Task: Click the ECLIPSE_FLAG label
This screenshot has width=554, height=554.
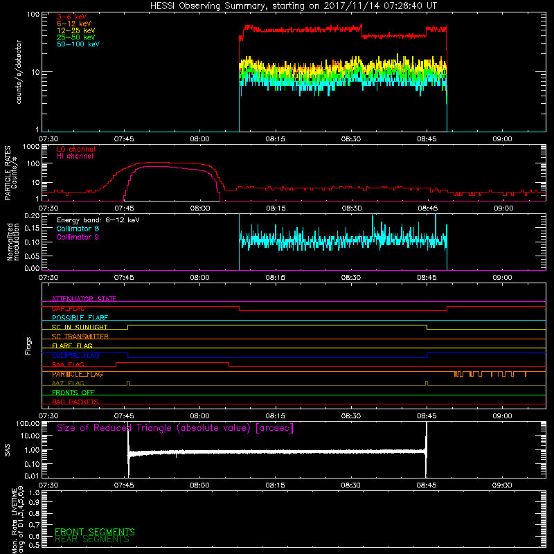Action: [75, 355]
